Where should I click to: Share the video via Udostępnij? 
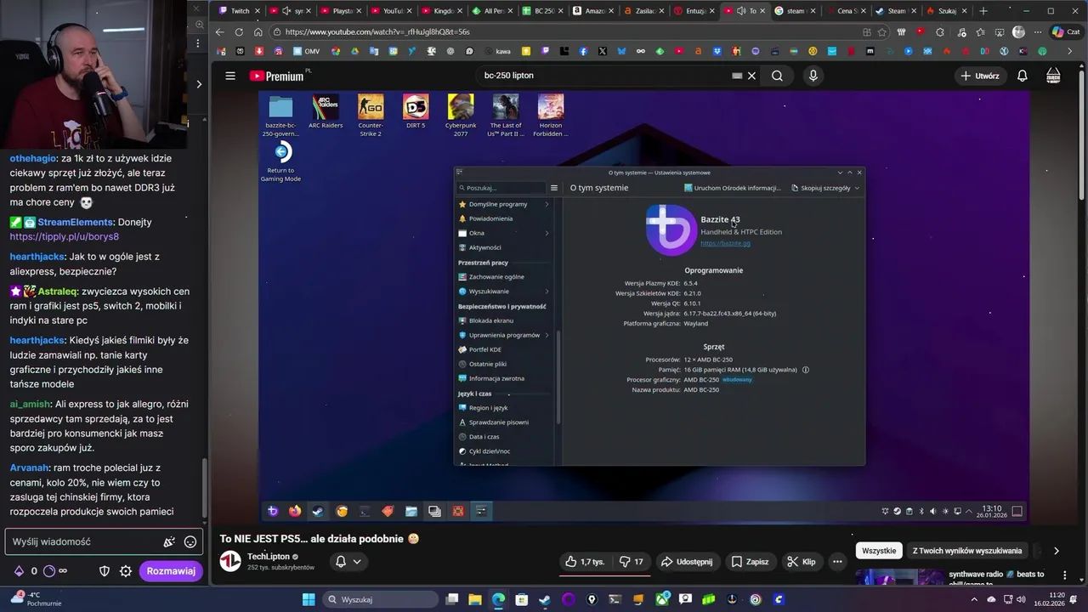coord(687,562)
